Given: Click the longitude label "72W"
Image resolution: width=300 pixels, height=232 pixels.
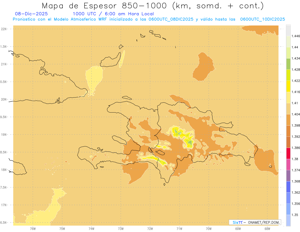Looking at the screenshot, I should coord(150,228).
